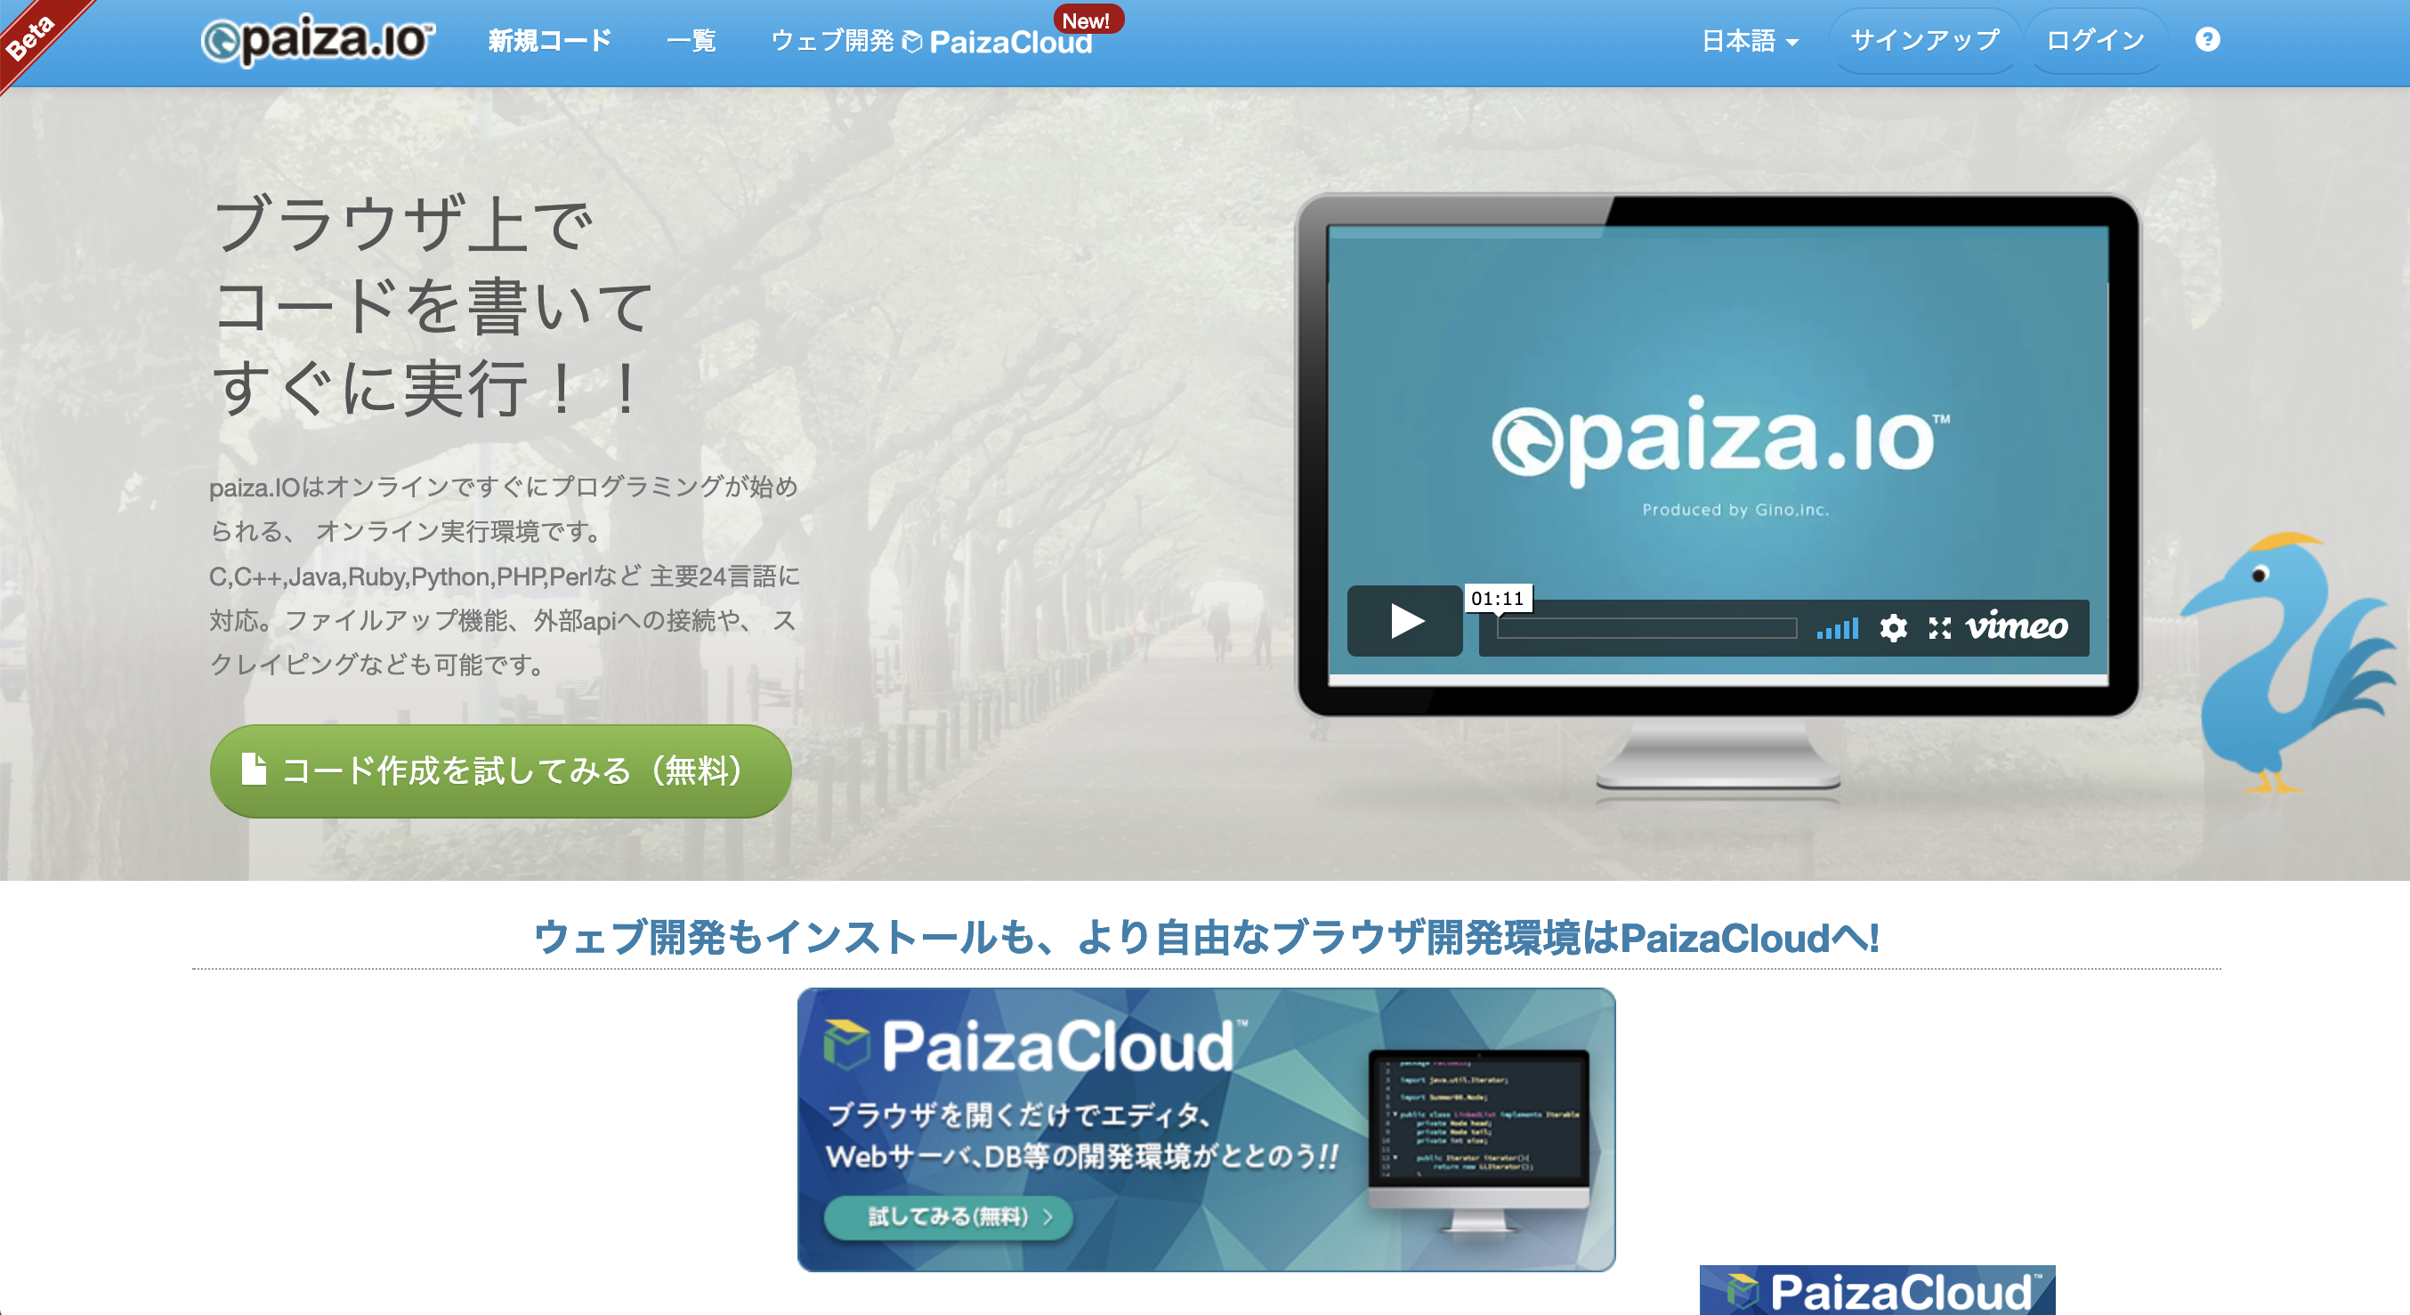Enter fullscreen mode on video player
Viewport: 2410px width, 1315px height.
pyautogui.click(x=1939, y=627)
